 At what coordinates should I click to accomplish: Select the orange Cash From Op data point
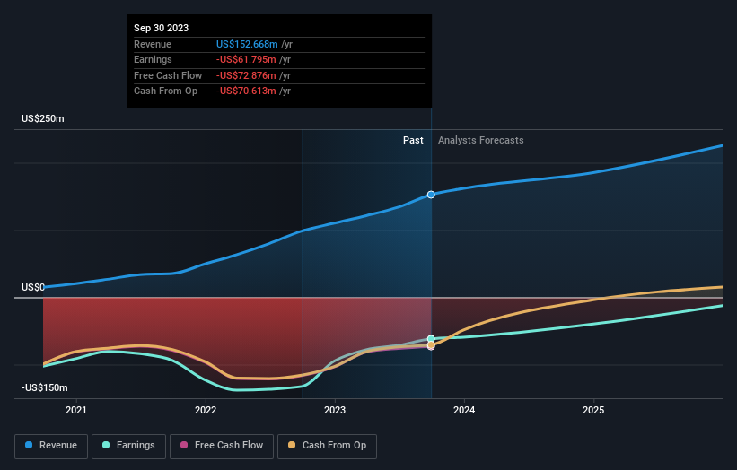431,345
